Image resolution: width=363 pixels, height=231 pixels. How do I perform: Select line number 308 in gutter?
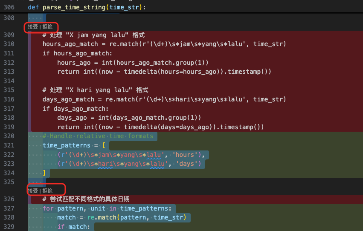coord(9,18)
